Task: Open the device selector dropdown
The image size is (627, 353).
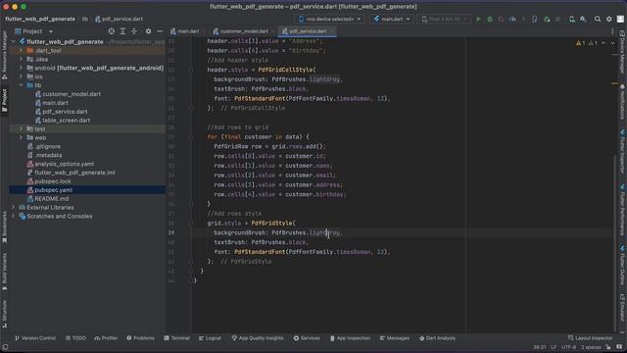Action: [330, 19]
